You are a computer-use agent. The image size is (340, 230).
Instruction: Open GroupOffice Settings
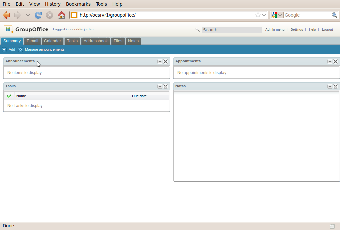297,29
